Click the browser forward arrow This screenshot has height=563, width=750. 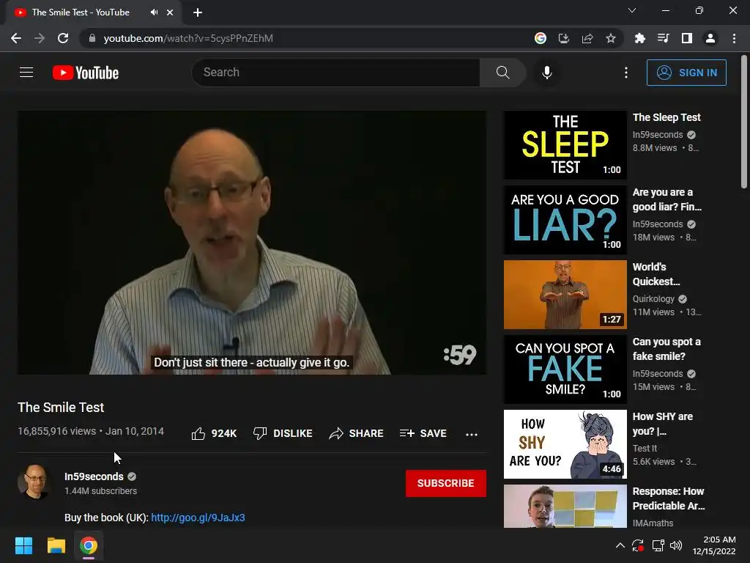pyautogui.click(x=40, y=38)
